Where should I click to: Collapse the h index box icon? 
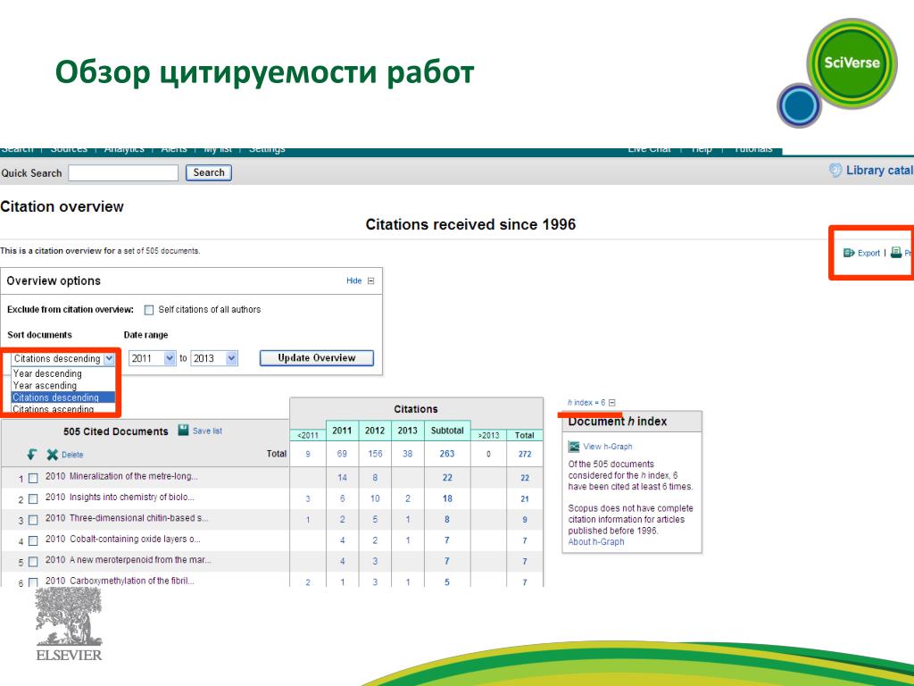[612, 403]
